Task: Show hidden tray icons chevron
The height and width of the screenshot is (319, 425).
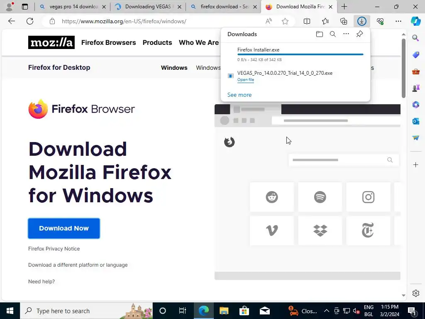Action: [x=327, y=311]
